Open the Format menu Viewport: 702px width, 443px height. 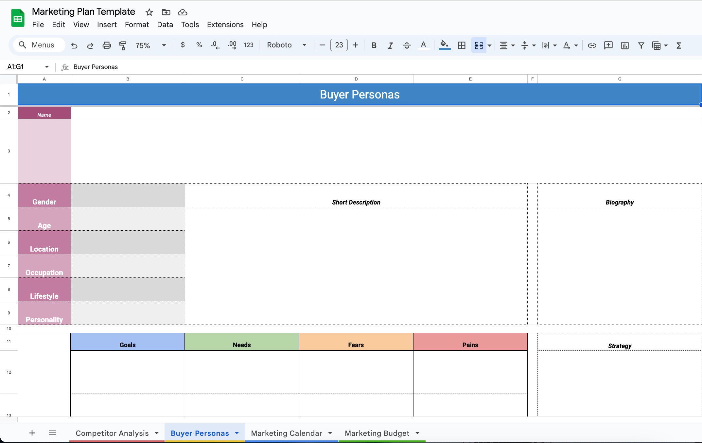pyautogui.click(x=137, y=25)
